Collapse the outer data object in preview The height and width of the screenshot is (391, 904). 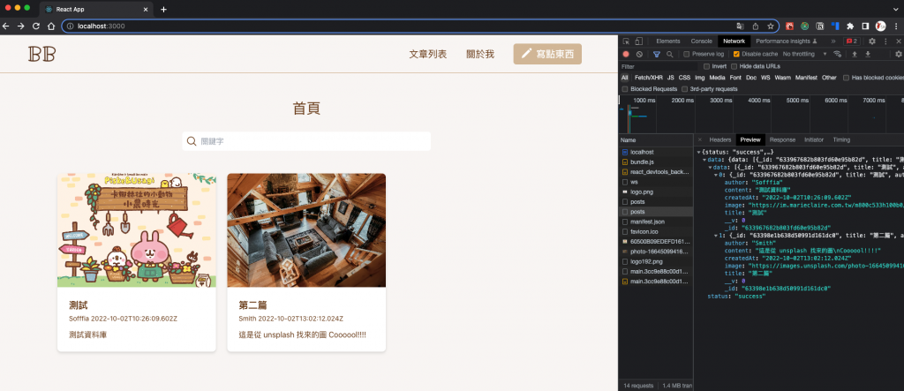point(704,159)
